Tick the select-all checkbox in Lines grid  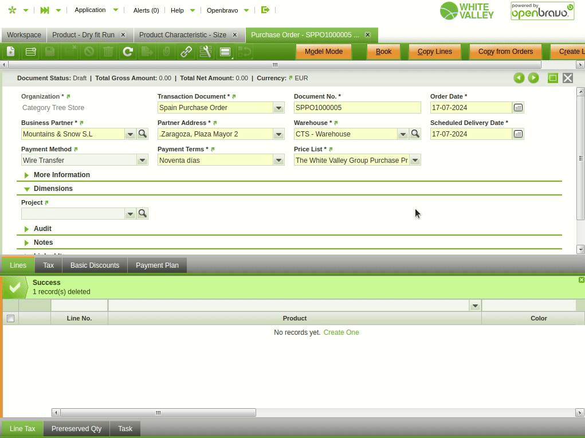tap(10, 318)
